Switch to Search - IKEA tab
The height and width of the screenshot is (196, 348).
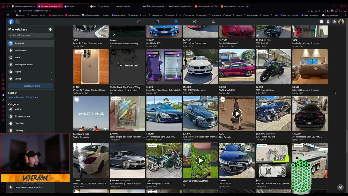coord(128,6)
